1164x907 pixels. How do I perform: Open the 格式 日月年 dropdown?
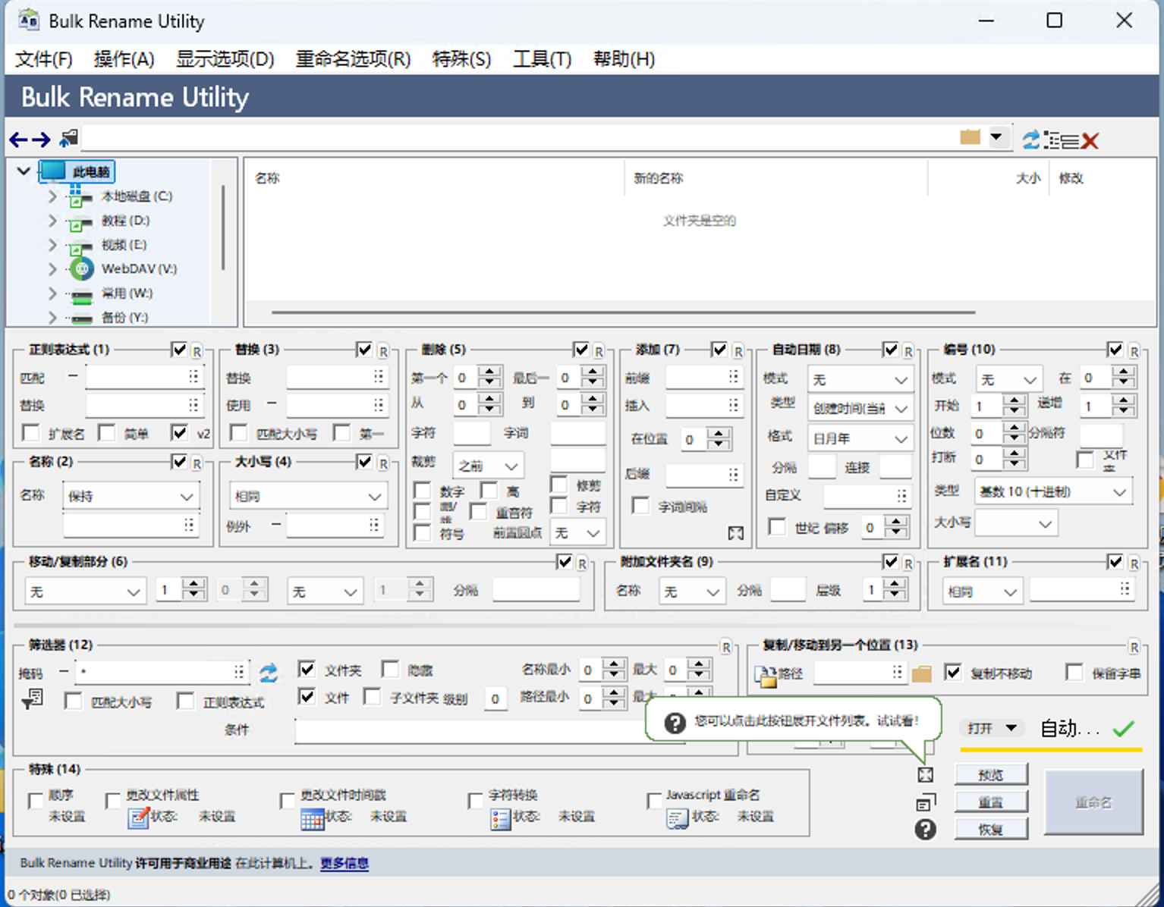pos(860,438)
